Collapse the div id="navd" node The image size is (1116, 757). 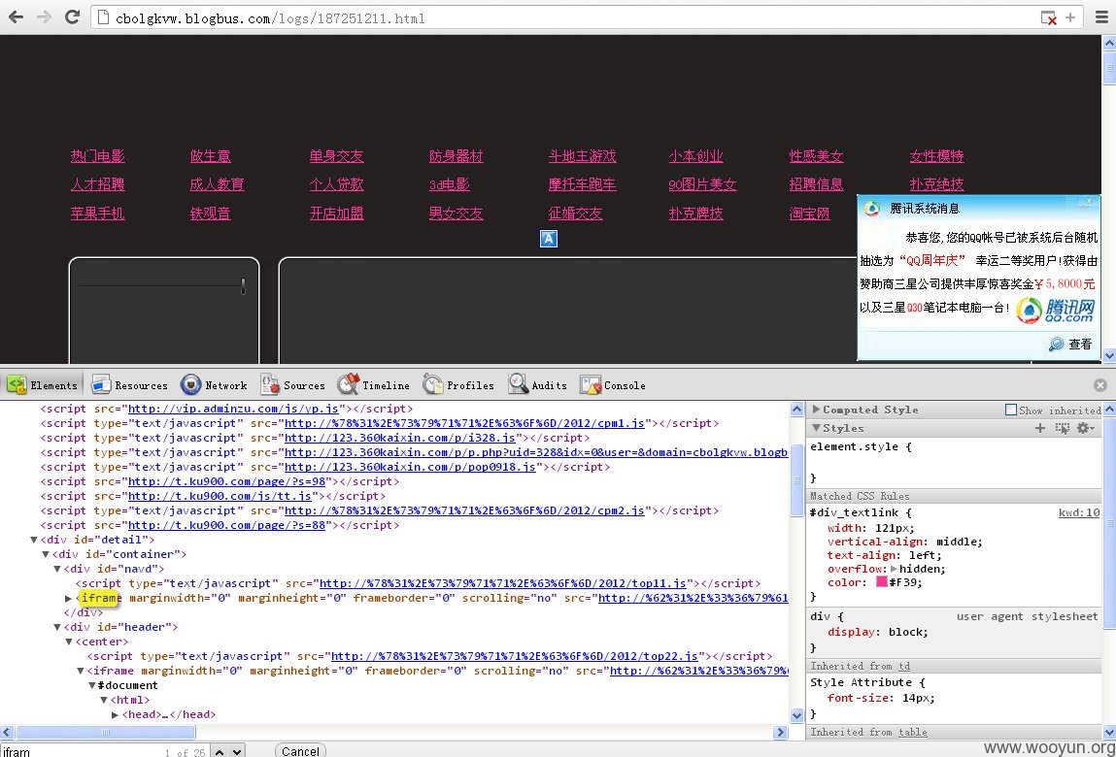(57, 569)
